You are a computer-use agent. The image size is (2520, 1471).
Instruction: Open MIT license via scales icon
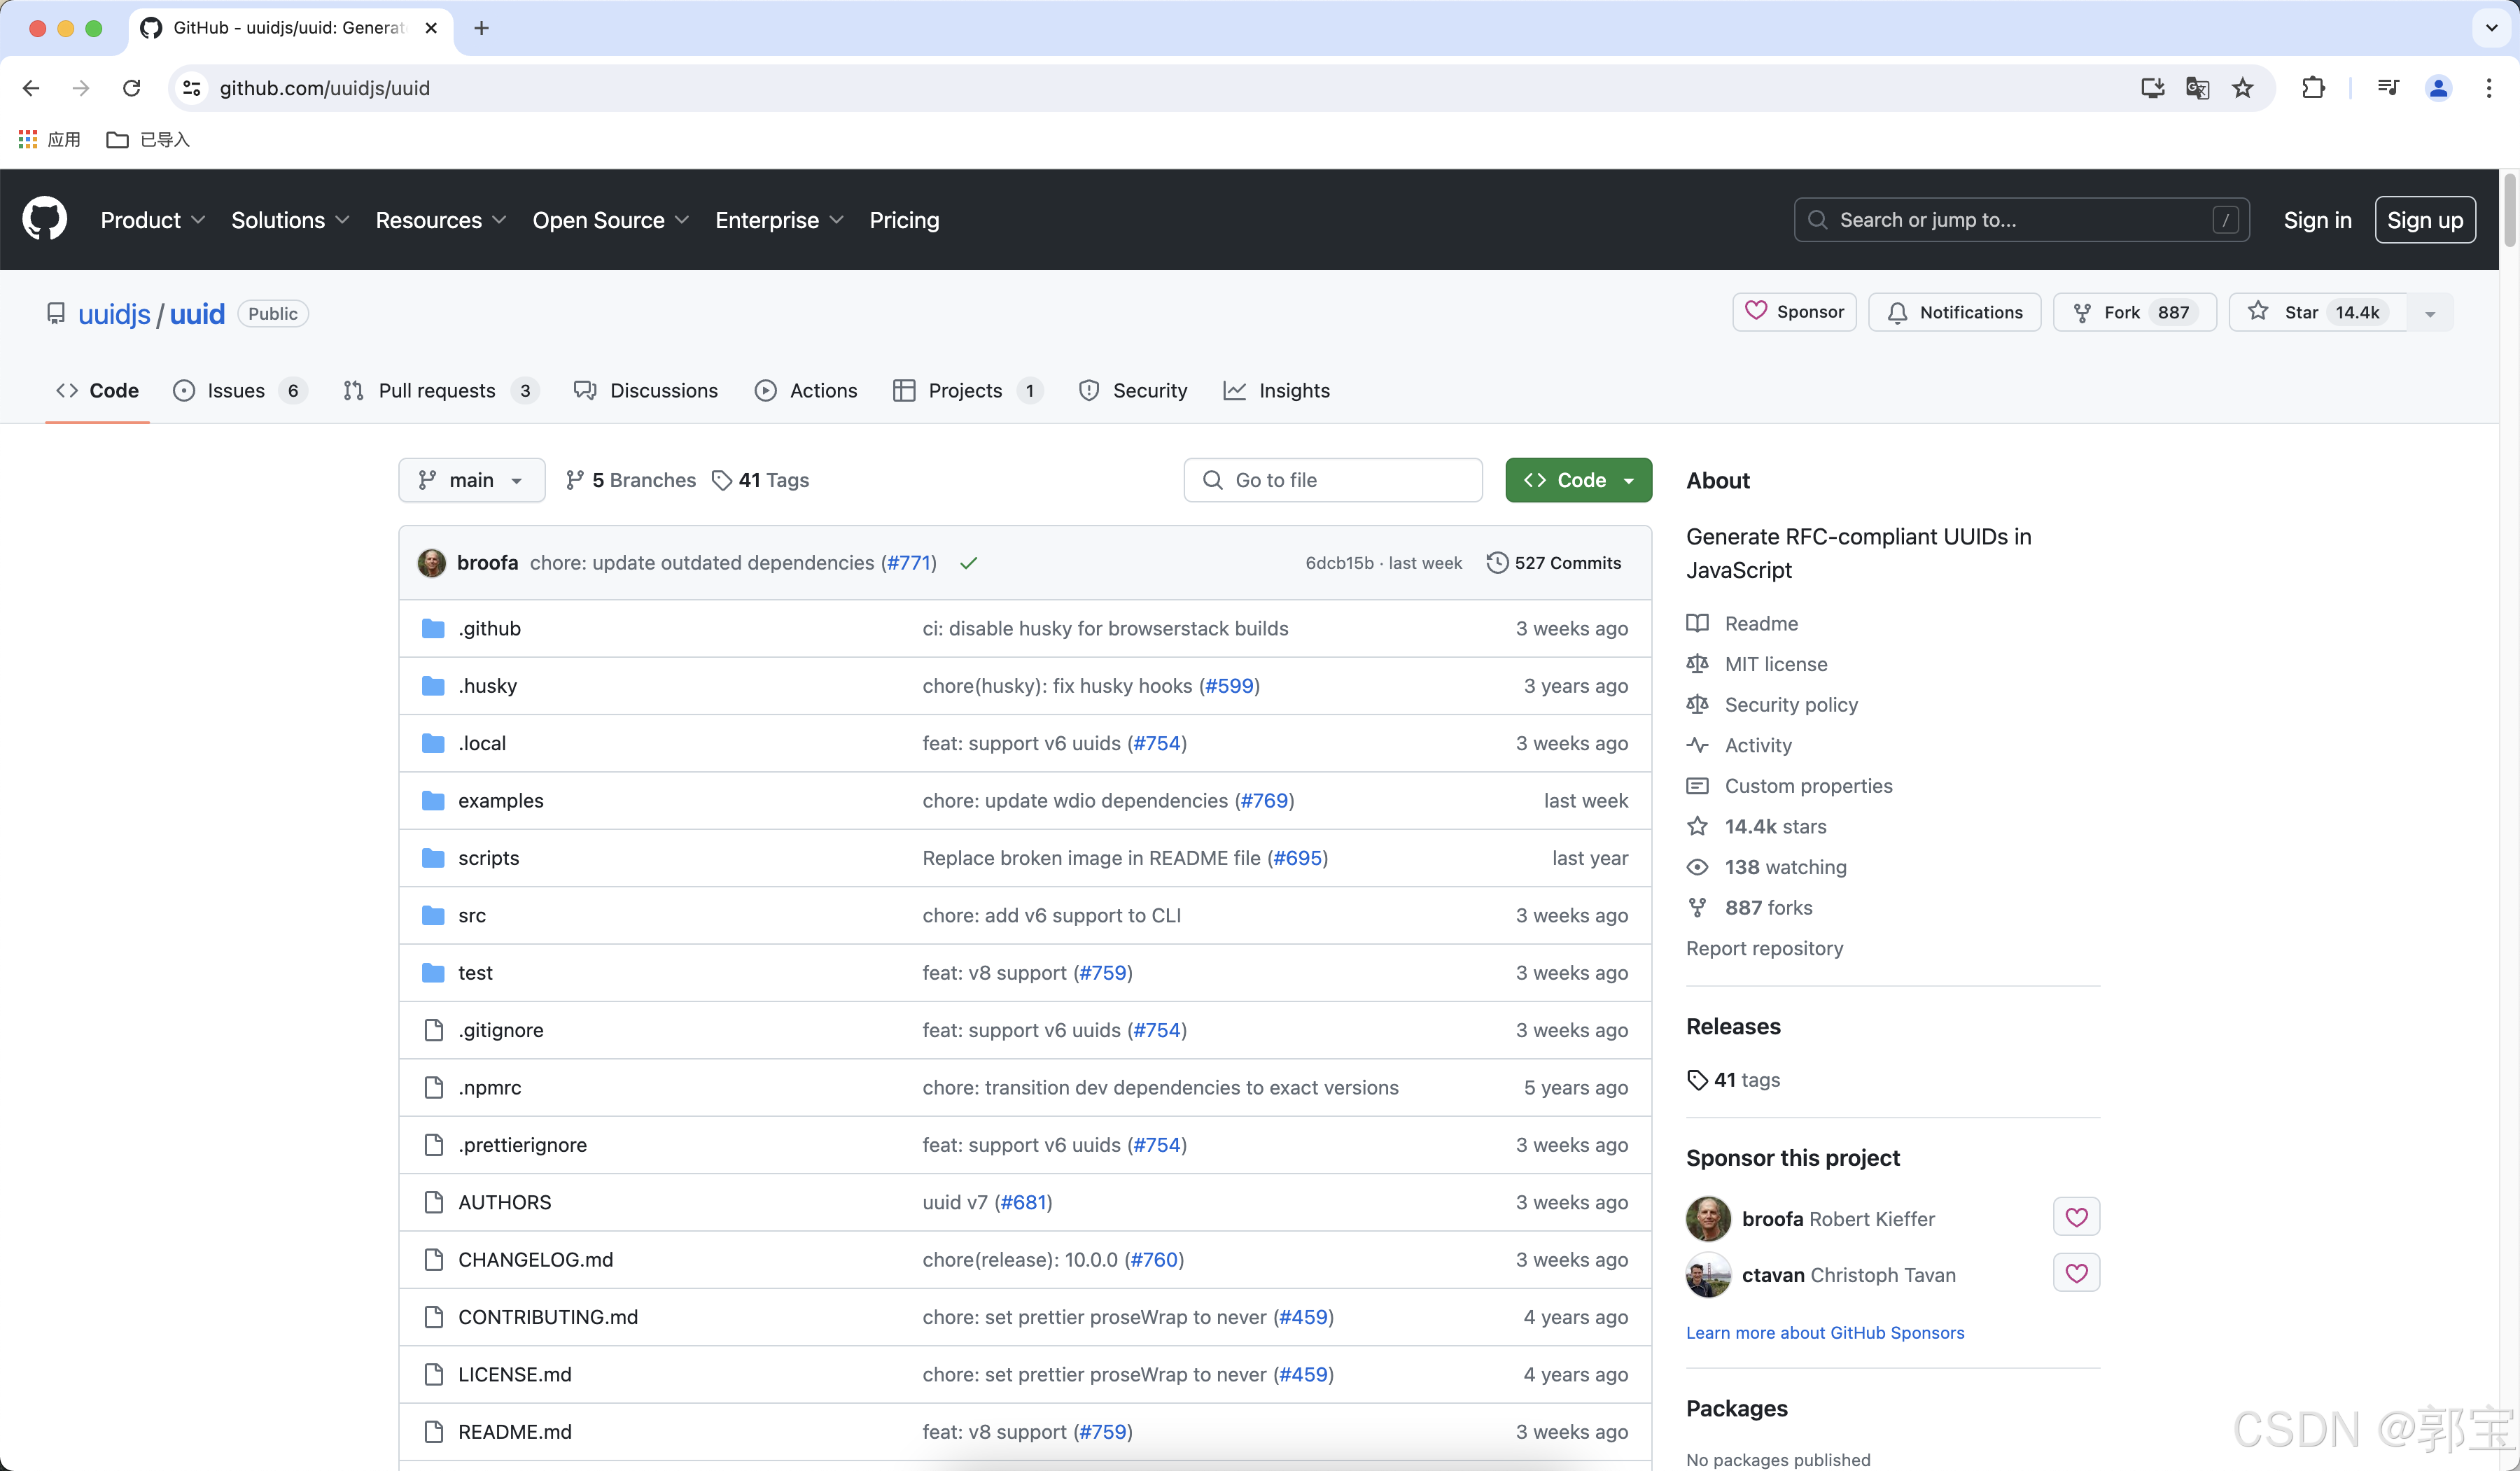[1698, 664]
